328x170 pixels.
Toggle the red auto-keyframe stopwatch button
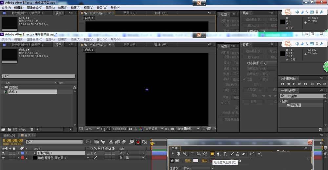138,142
